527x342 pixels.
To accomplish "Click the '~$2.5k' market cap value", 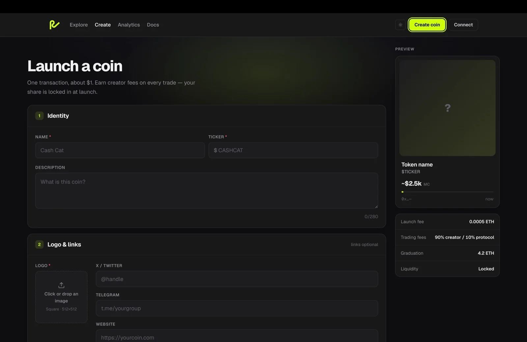I will click(411, 183).
